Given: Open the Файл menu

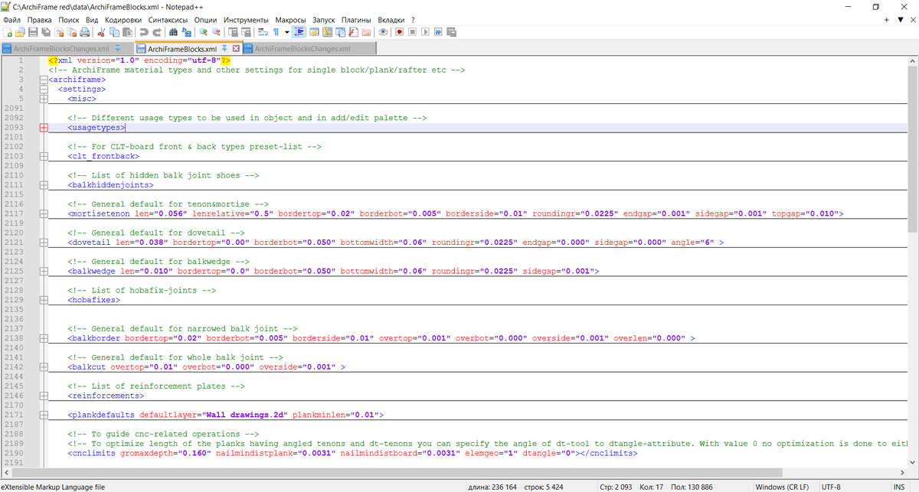Looking at the screenshot, I should [11, 19].
